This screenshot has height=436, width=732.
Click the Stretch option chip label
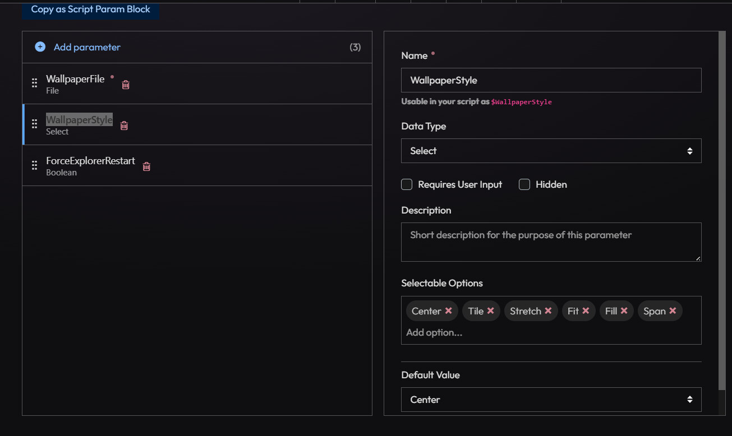pos(525,311)
